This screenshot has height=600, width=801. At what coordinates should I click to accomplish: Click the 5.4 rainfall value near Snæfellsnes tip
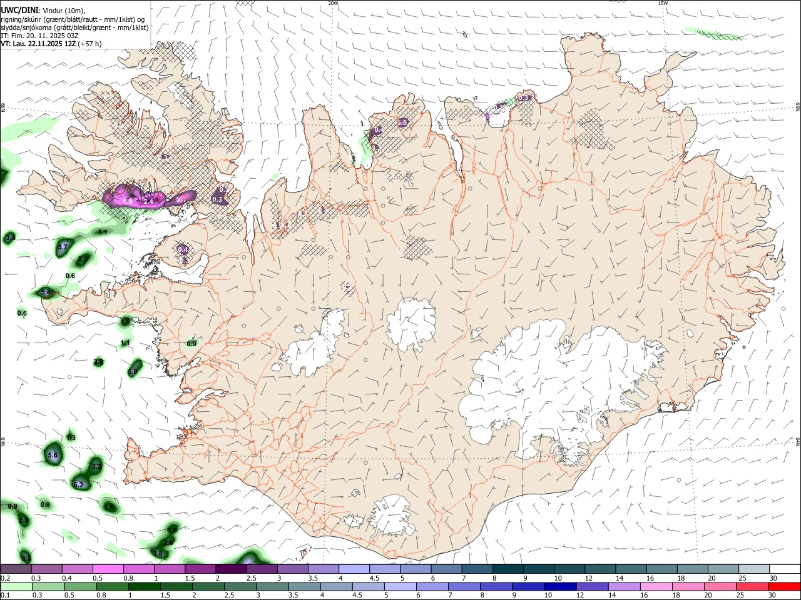pyautogui.click(x=45, y=292)
